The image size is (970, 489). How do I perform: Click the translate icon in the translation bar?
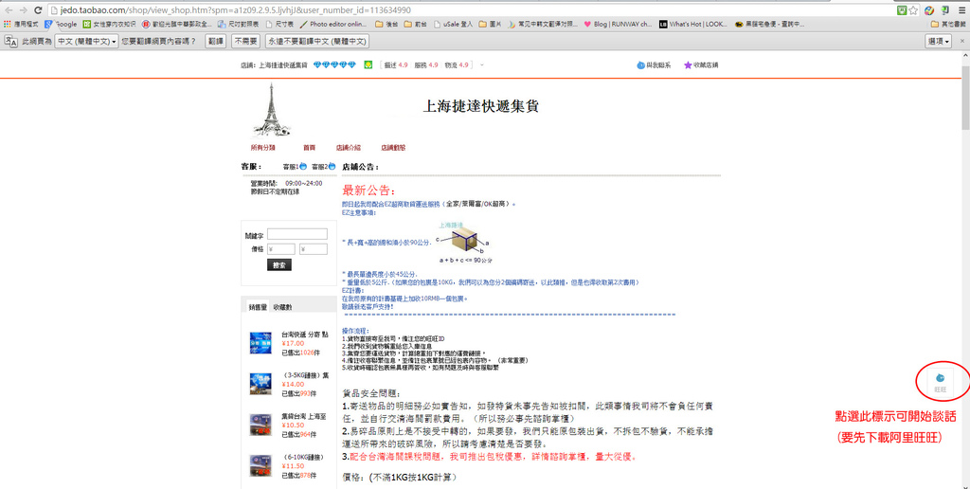10,41
